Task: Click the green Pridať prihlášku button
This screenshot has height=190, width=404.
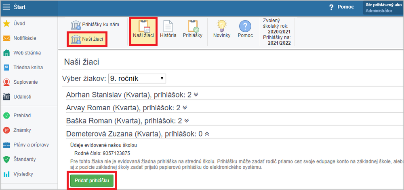Action: click(92, 180)
